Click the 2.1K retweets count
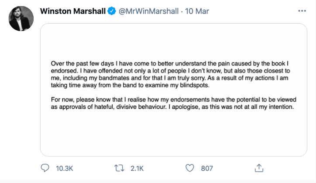Image resolution: width=316 pixels, height=183 pixels. pyautogui.click(x=136, y=168)
